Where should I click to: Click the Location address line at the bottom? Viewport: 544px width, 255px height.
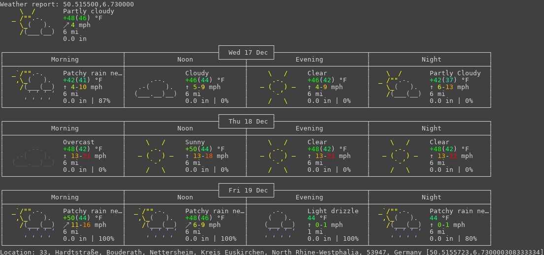point(272,252)
